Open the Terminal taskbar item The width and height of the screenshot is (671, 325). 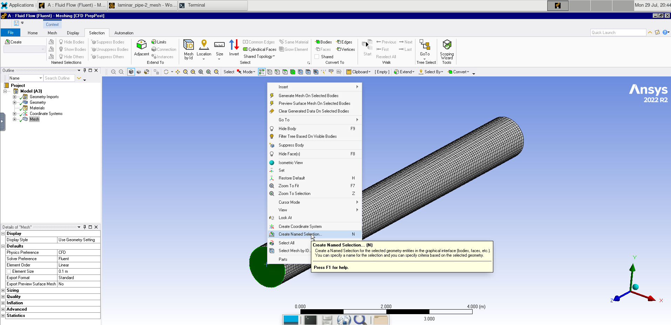coord(213,5)
